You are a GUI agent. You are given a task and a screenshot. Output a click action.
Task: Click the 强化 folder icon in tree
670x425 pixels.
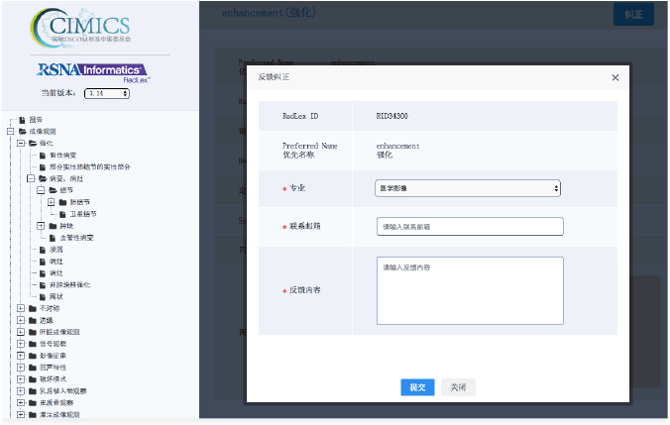(x=32, y=143)
